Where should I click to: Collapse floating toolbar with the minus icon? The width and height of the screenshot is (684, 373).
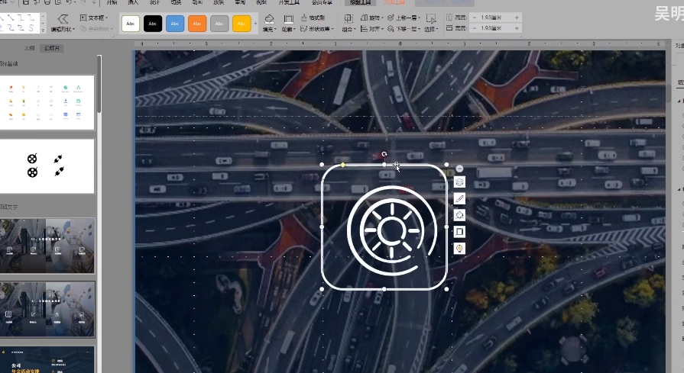point(459,168)
